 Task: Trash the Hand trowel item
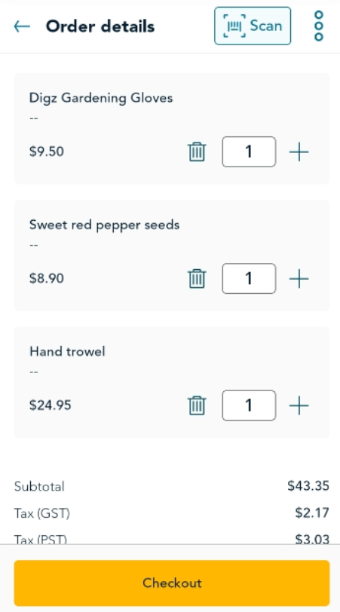coord(197,405)
